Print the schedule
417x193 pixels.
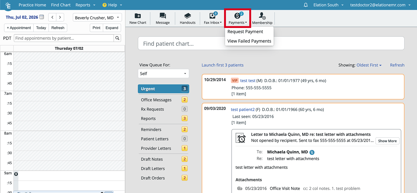(96, 28)
